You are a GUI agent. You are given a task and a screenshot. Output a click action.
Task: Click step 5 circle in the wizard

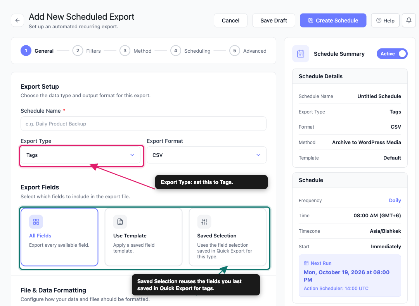click(x=235, y=51)
